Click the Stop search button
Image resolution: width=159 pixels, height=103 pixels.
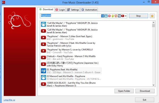pos(138,16)
